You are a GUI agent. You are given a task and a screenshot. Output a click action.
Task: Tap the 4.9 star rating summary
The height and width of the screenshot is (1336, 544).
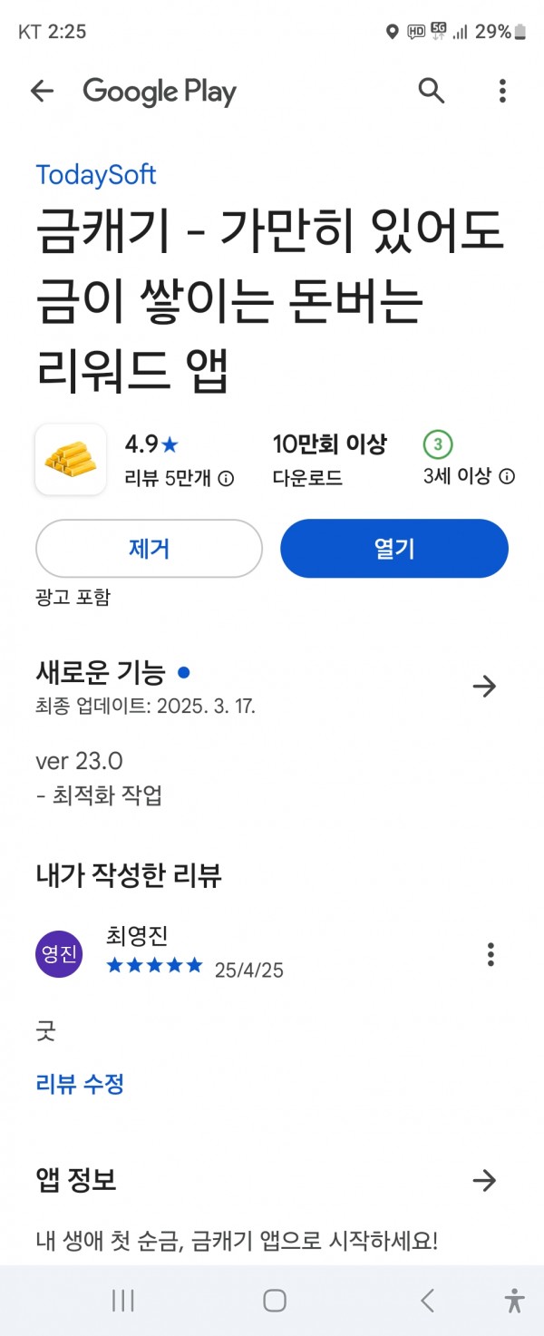[x=151, y=444]
